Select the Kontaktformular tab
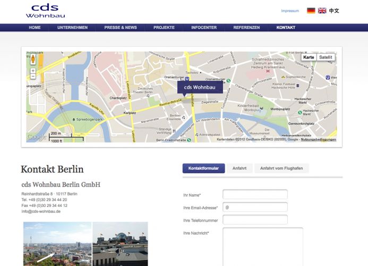 [x=204, y=169]
